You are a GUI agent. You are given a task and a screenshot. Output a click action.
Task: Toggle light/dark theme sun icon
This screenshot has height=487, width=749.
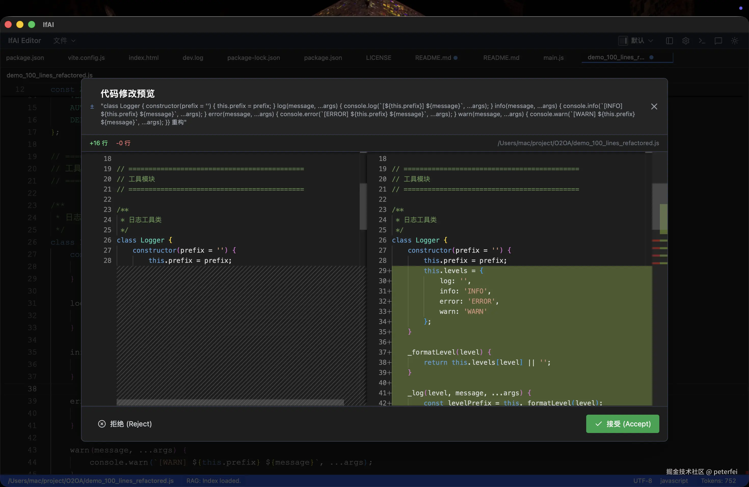tap(734, 41)
